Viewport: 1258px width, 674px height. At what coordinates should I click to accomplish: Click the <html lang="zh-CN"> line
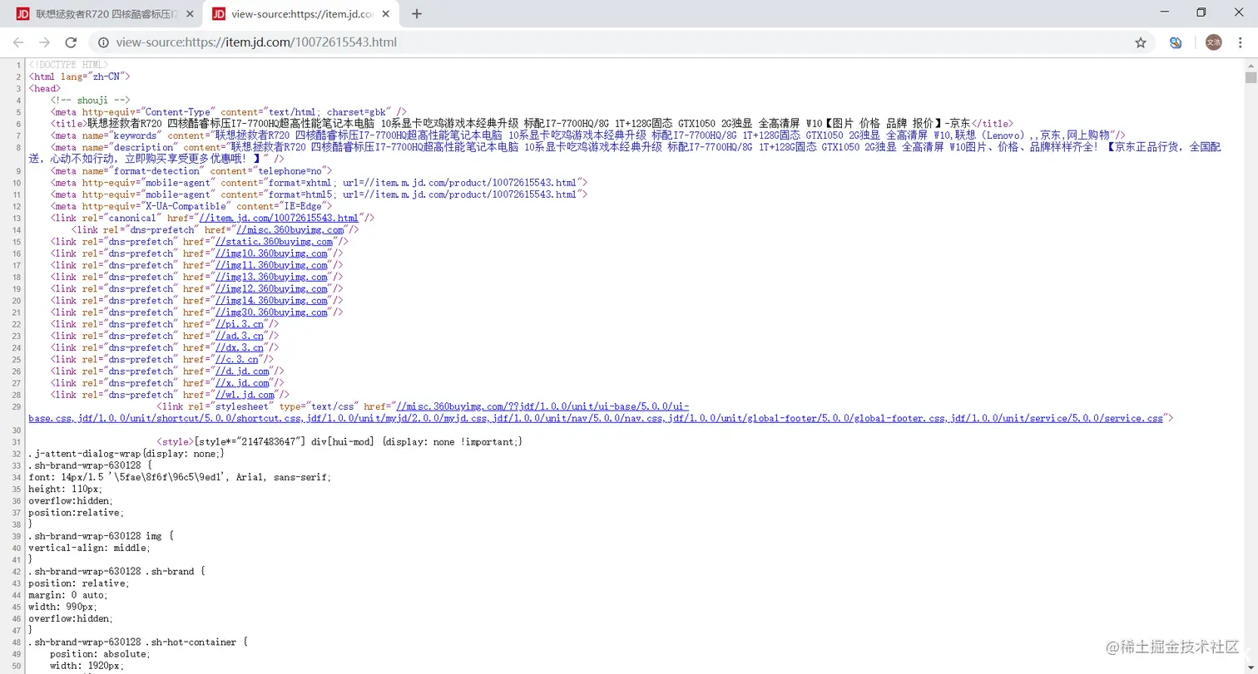pyautogui.click(x=79, y=76)
